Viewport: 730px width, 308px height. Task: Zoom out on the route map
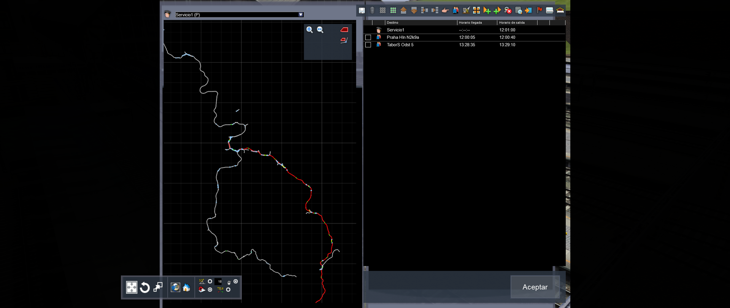[320, 30]
